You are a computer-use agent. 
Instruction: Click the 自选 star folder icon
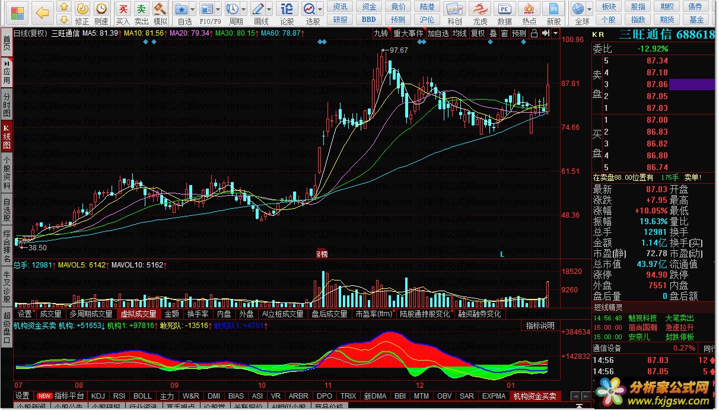tap(182, 9)
